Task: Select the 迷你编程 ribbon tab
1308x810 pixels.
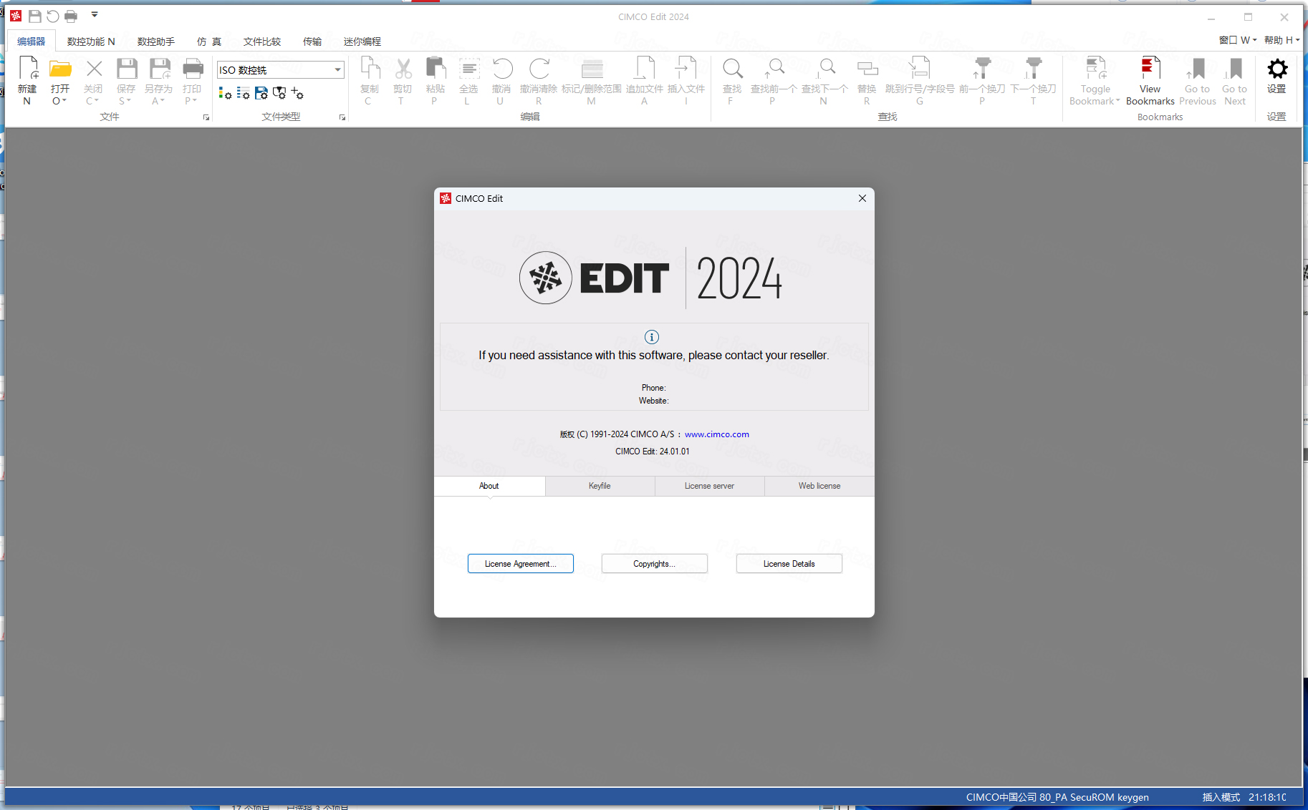Action: tap(362, 42)
